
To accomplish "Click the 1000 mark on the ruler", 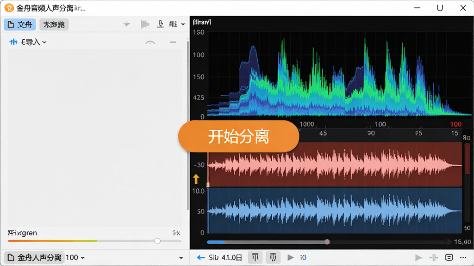I will (307, 124).
